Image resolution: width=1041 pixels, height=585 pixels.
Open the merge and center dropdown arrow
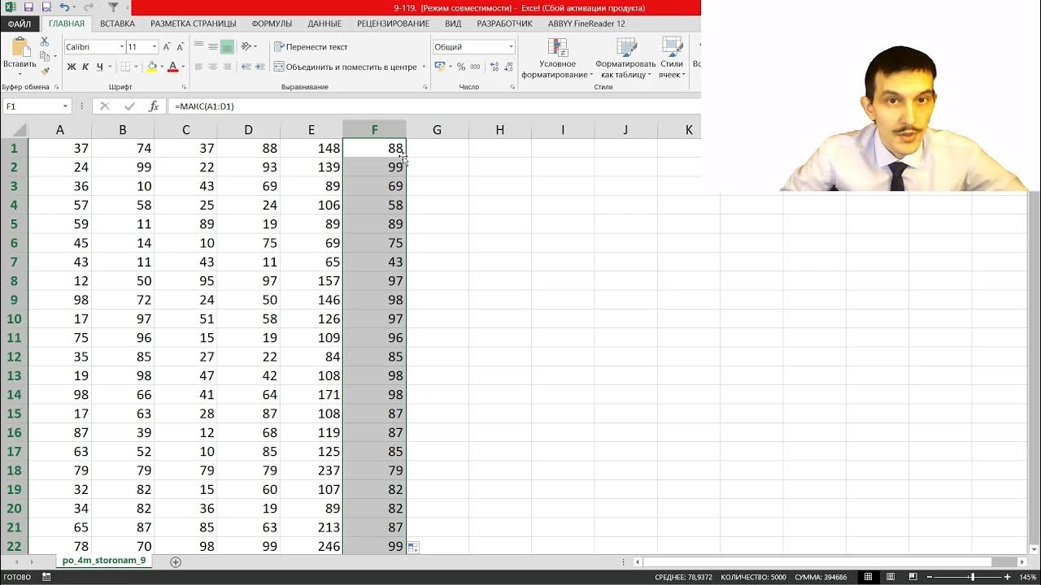click(424, 67)
